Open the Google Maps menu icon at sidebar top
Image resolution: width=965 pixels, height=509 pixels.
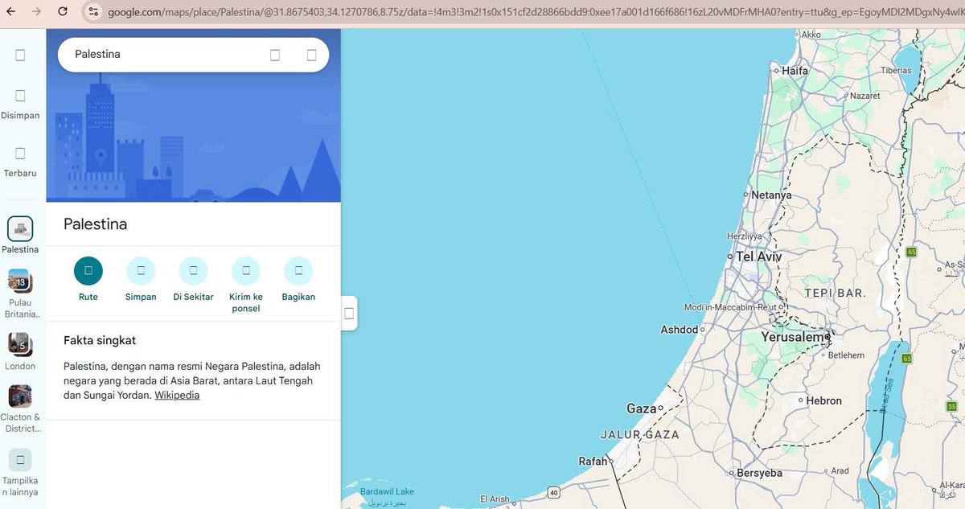tap(20, 55)
